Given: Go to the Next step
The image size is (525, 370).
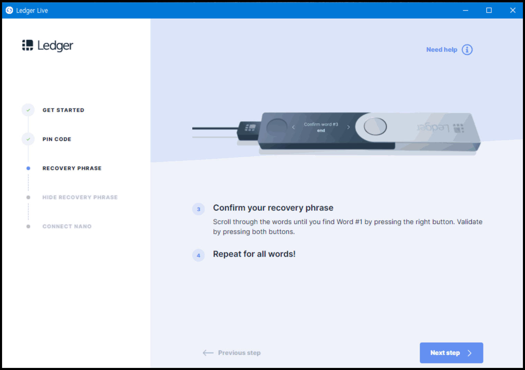Looking at the screenshot, I should pos(451,353).
